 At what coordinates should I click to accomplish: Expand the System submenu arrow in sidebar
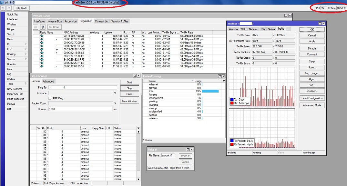(x=26, y=59)
